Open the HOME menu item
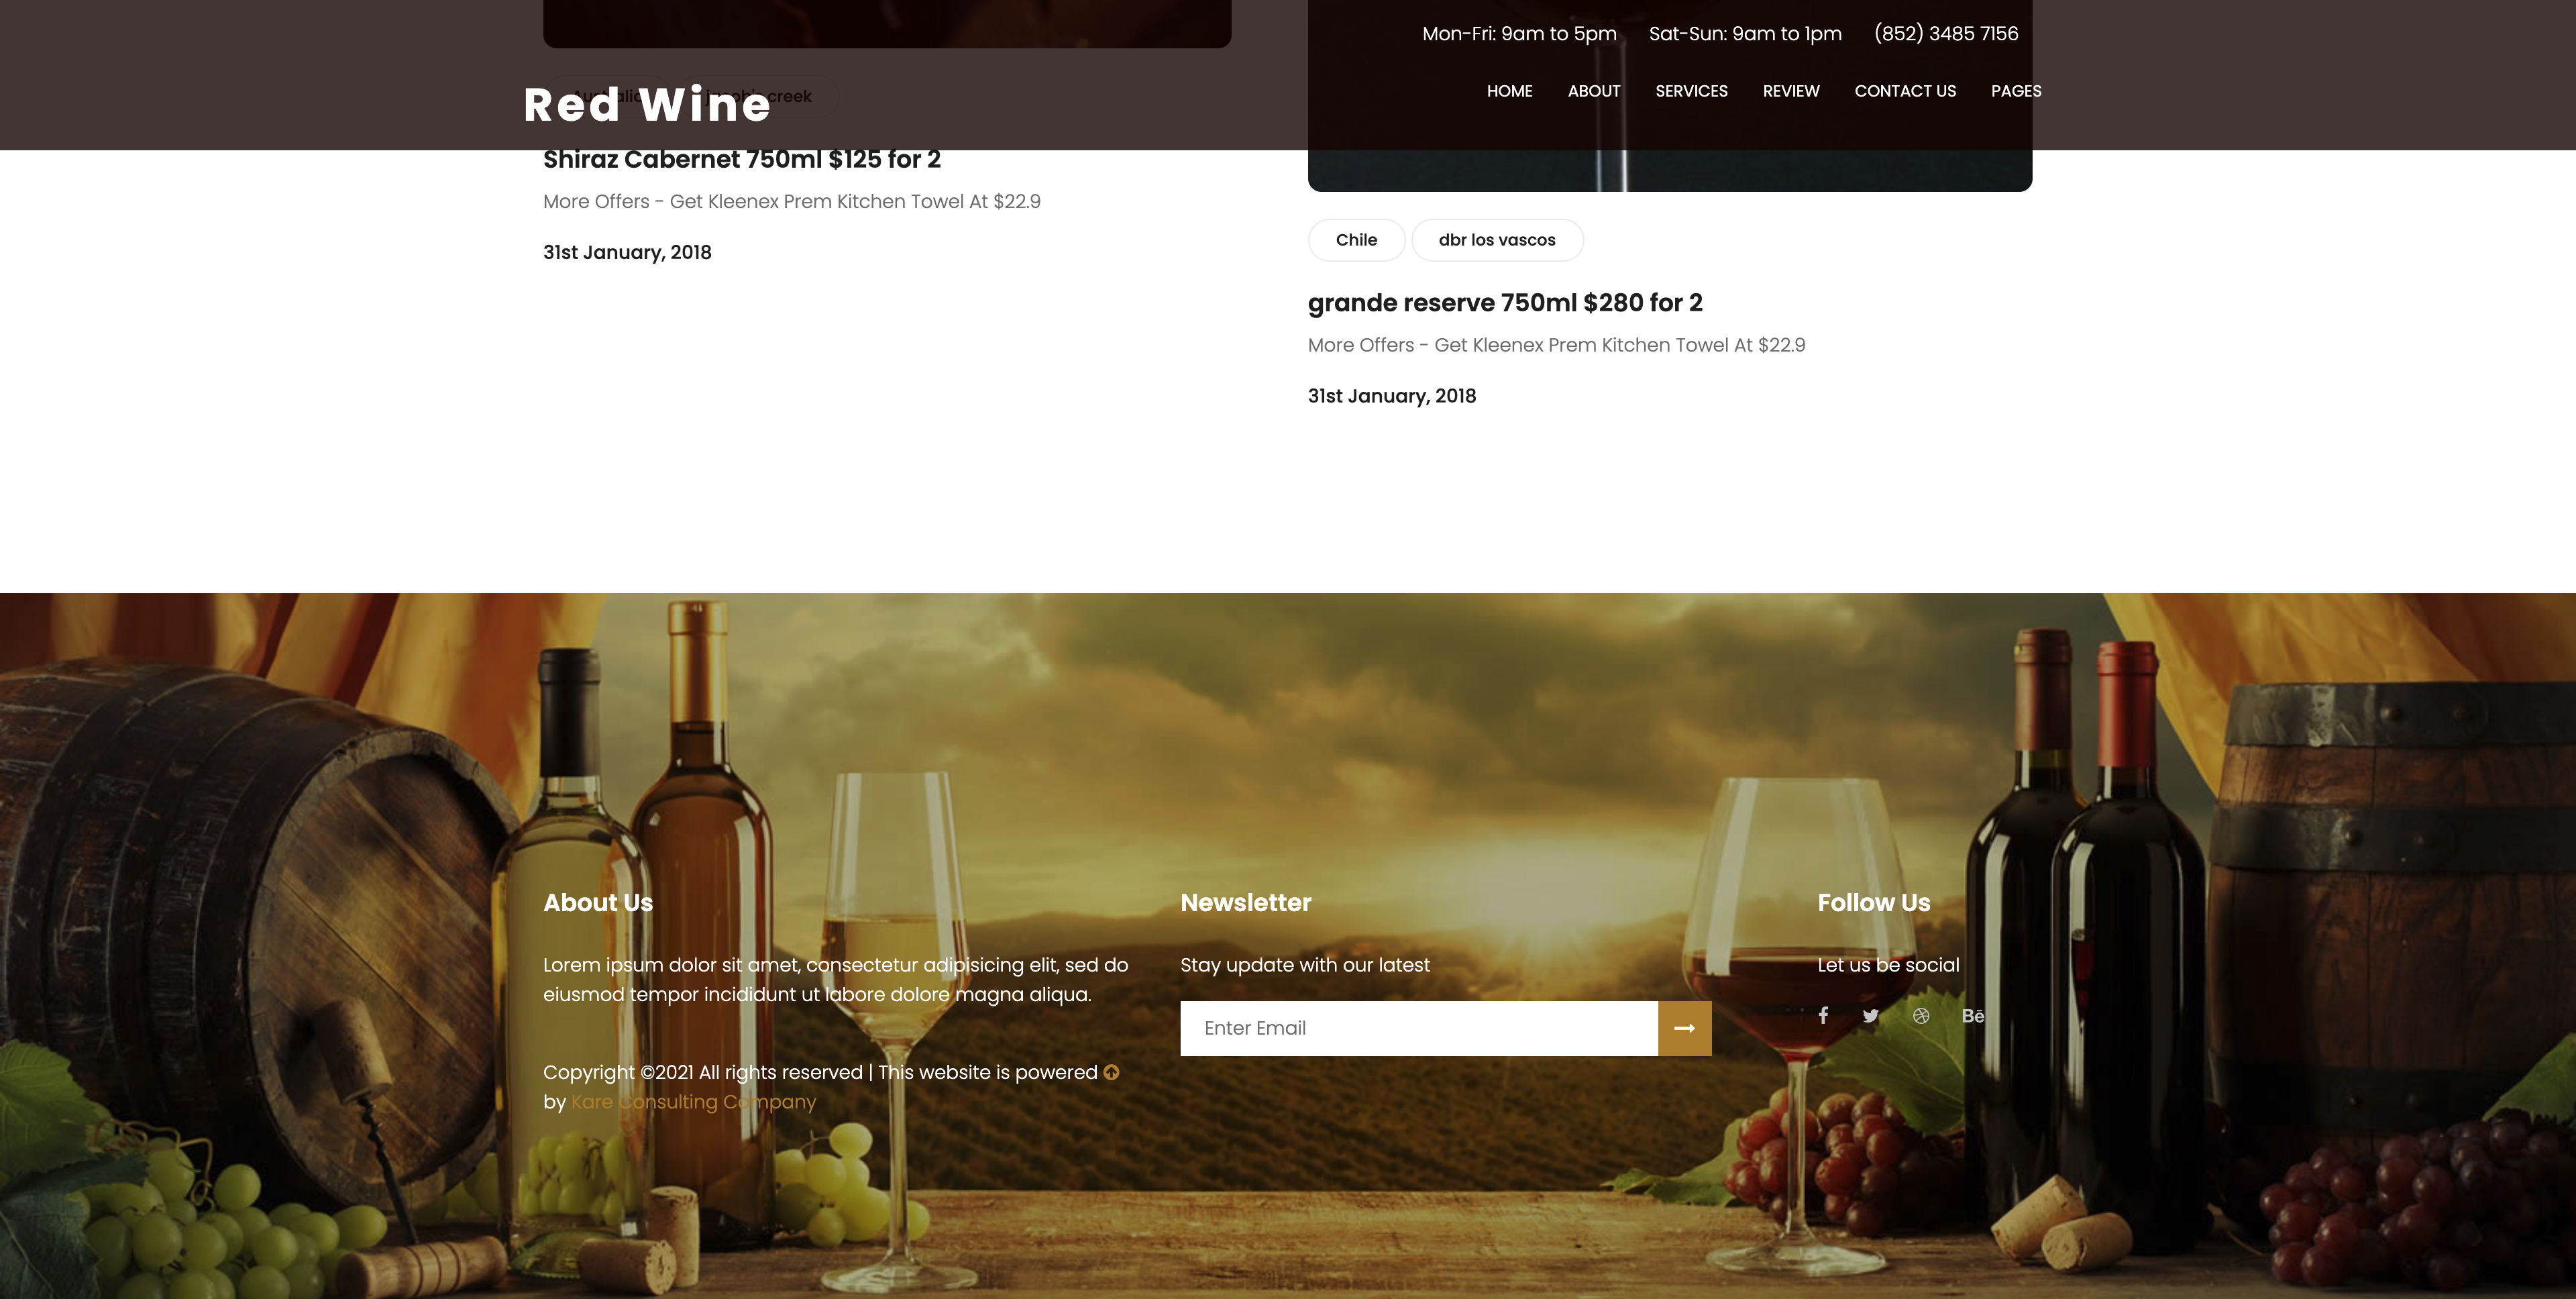The width and height of the screenshot is (2576, 1299). click(1510, 91)
